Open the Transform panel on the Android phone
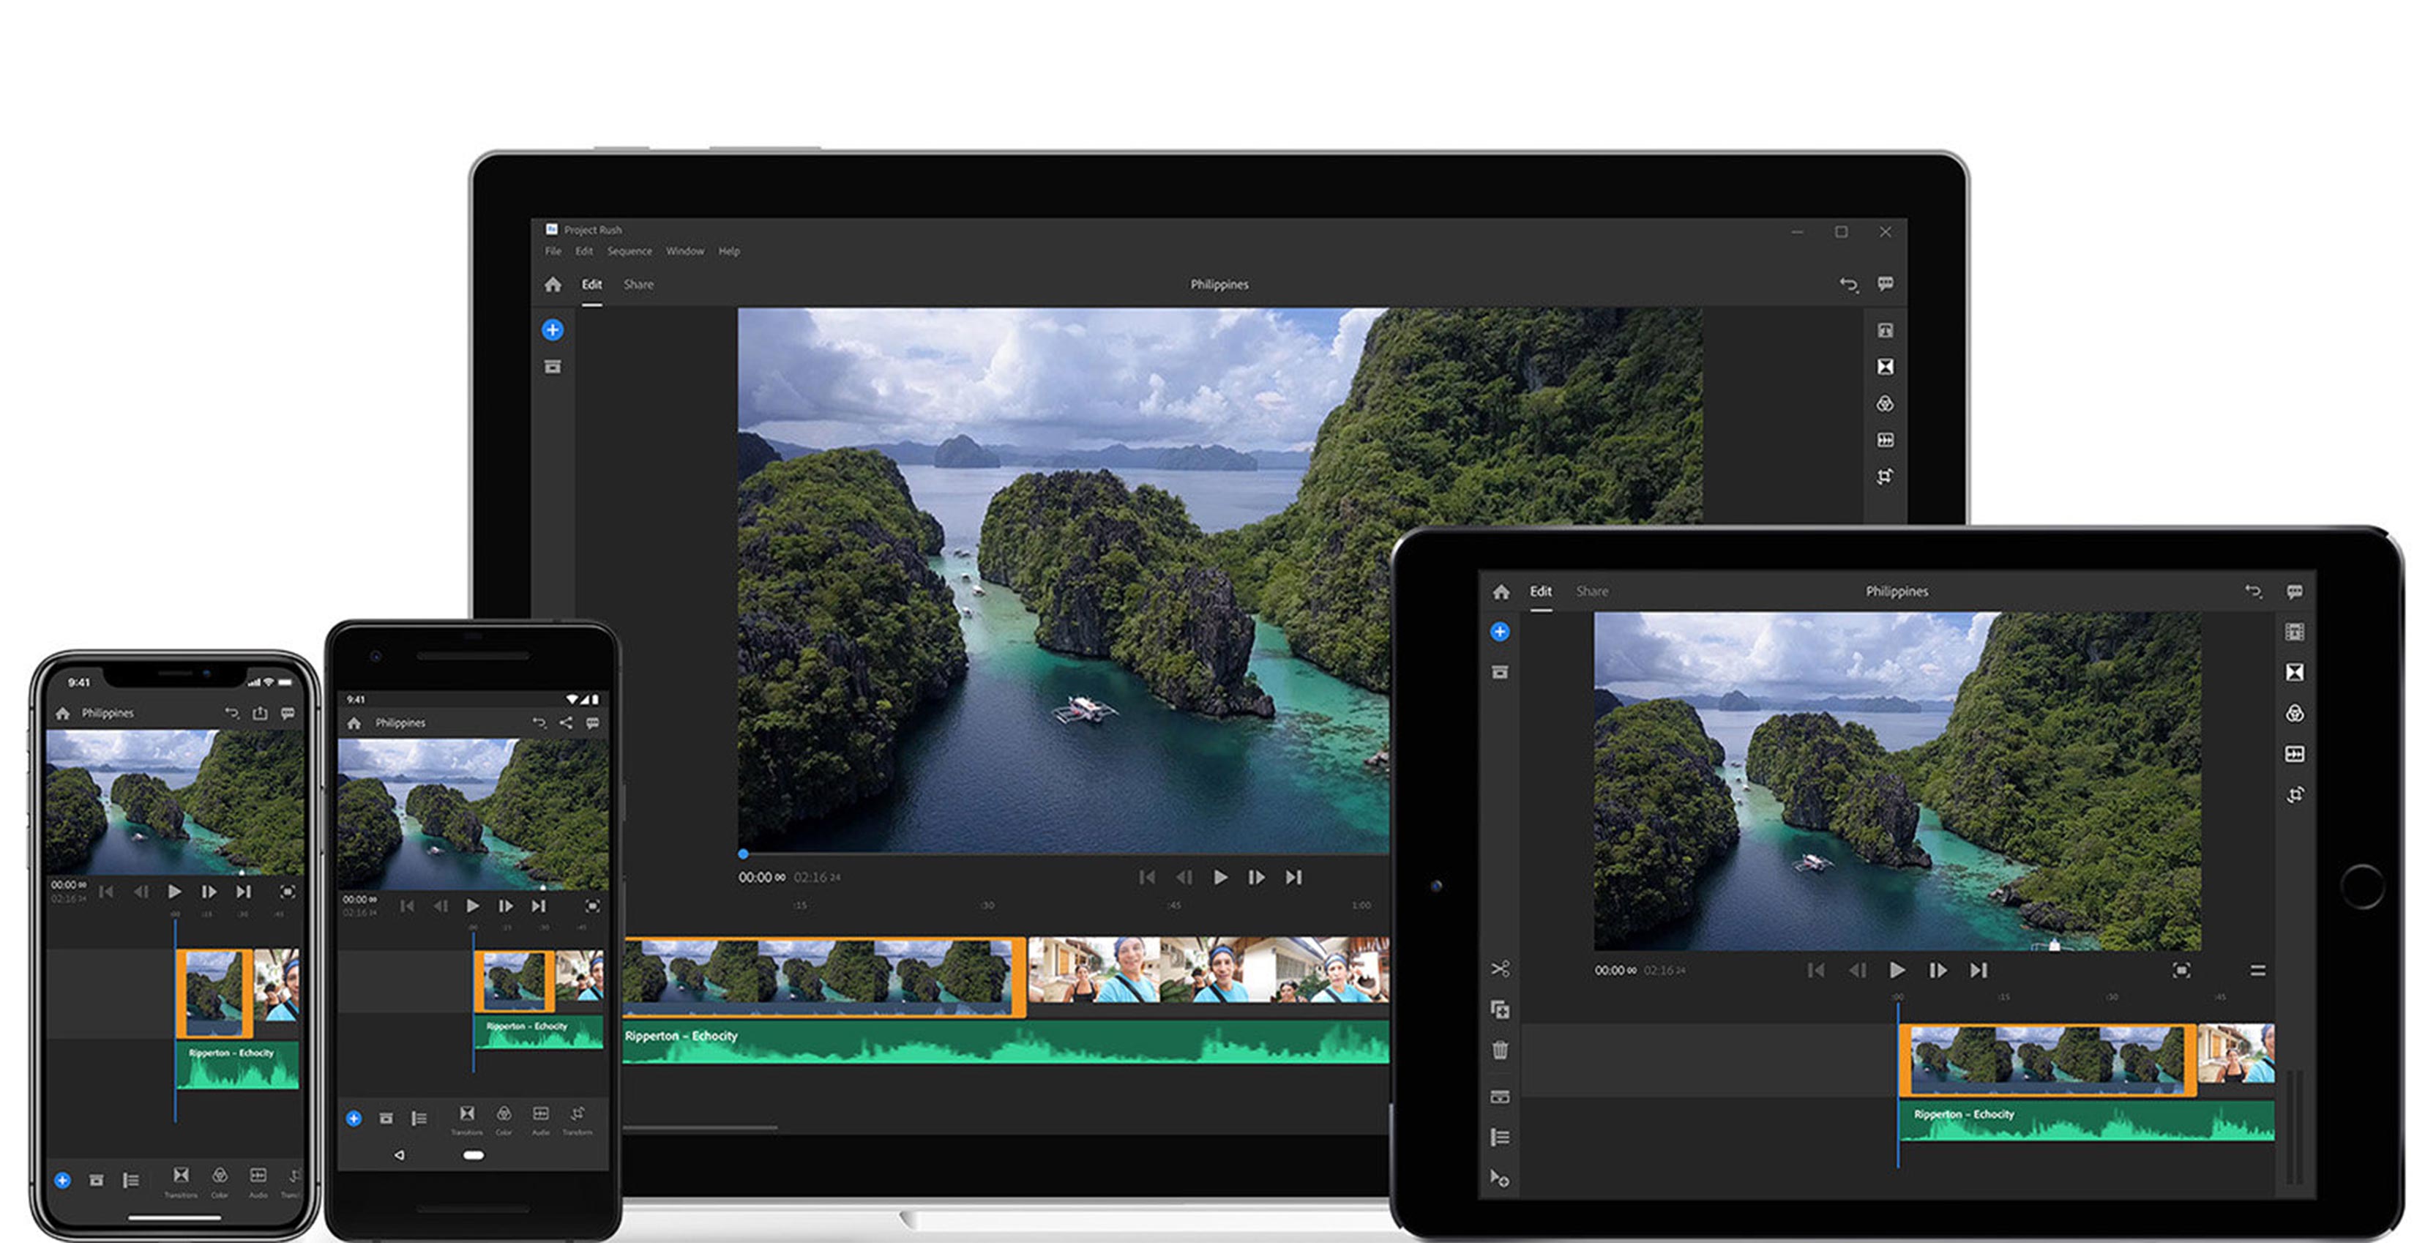This screenshot has height=1243, width=2436. (x=578, y=1117)
